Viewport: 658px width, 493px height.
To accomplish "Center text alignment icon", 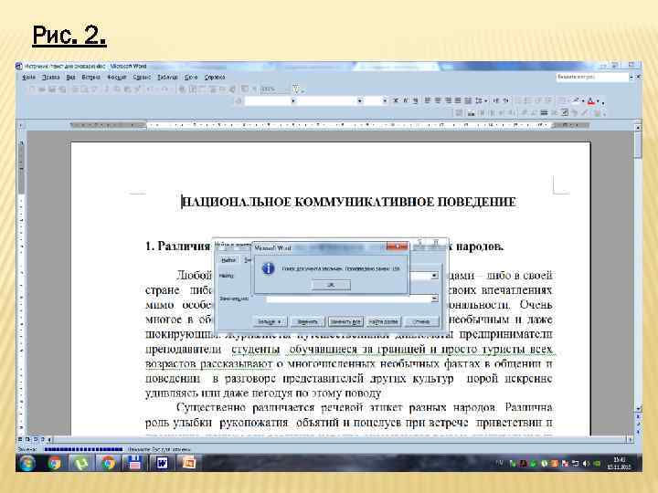I will 438,100.
